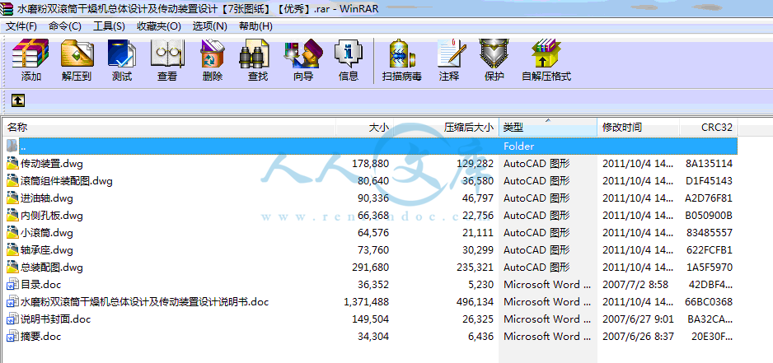Select the file name 目录.doc
Screen dimensions: 773x363
point(41,285)
